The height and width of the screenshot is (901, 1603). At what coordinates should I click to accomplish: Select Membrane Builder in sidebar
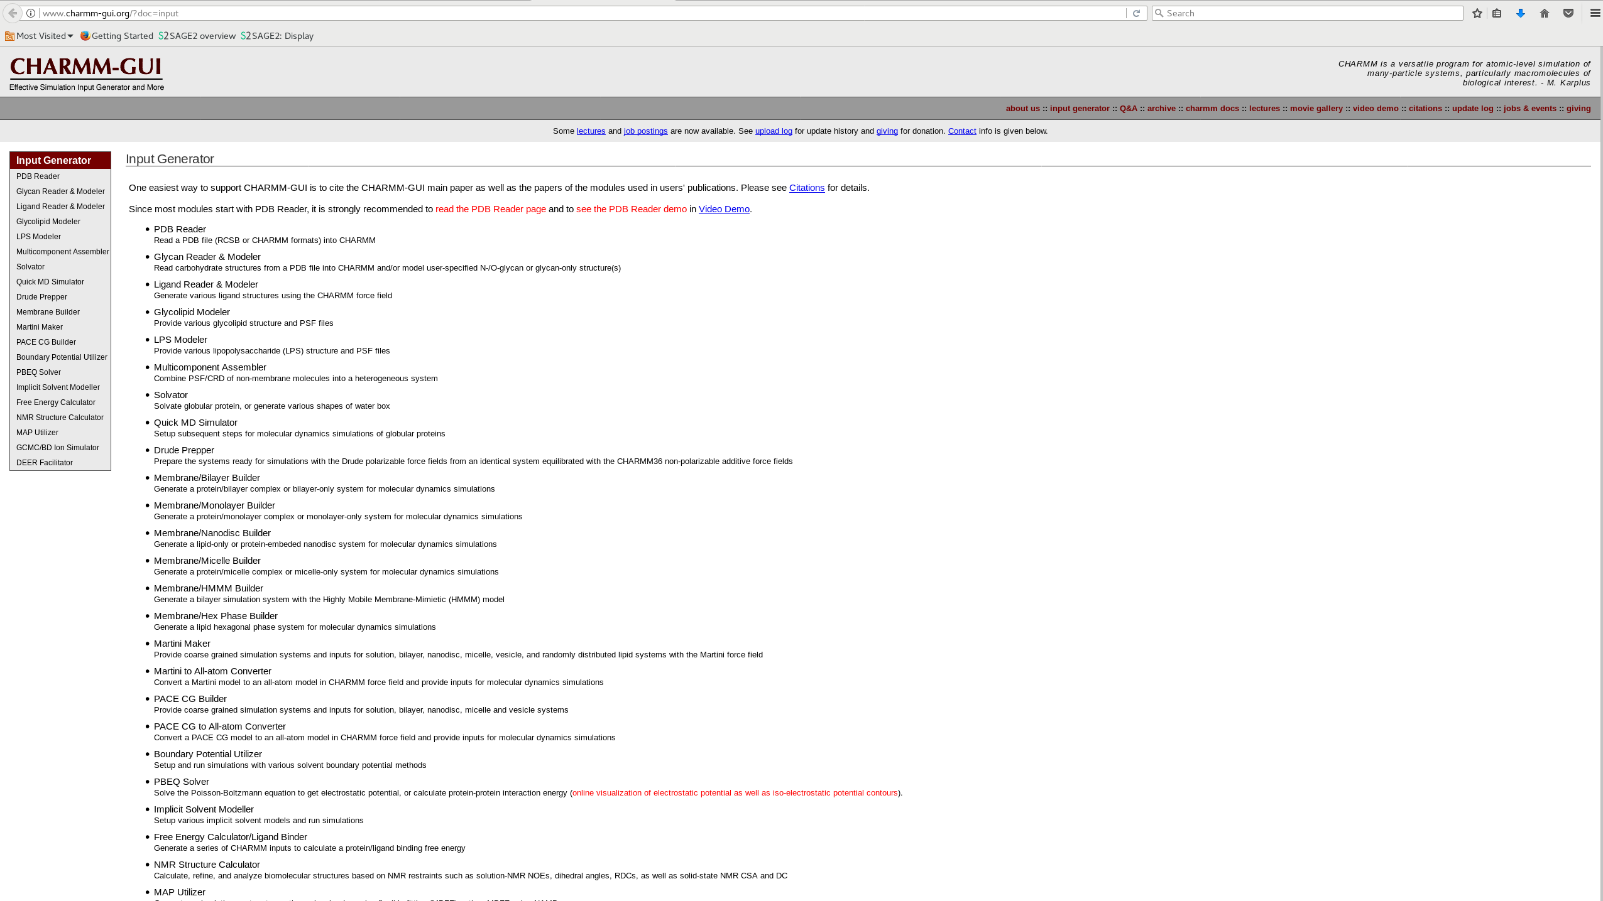pyautogui.click(x=48, y=312)
